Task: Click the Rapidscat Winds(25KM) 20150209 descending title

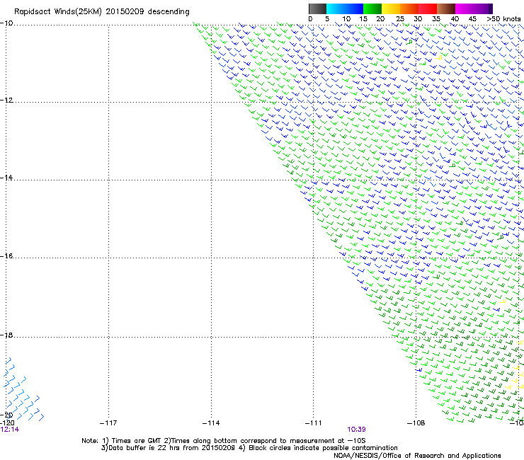Action: 101,12
